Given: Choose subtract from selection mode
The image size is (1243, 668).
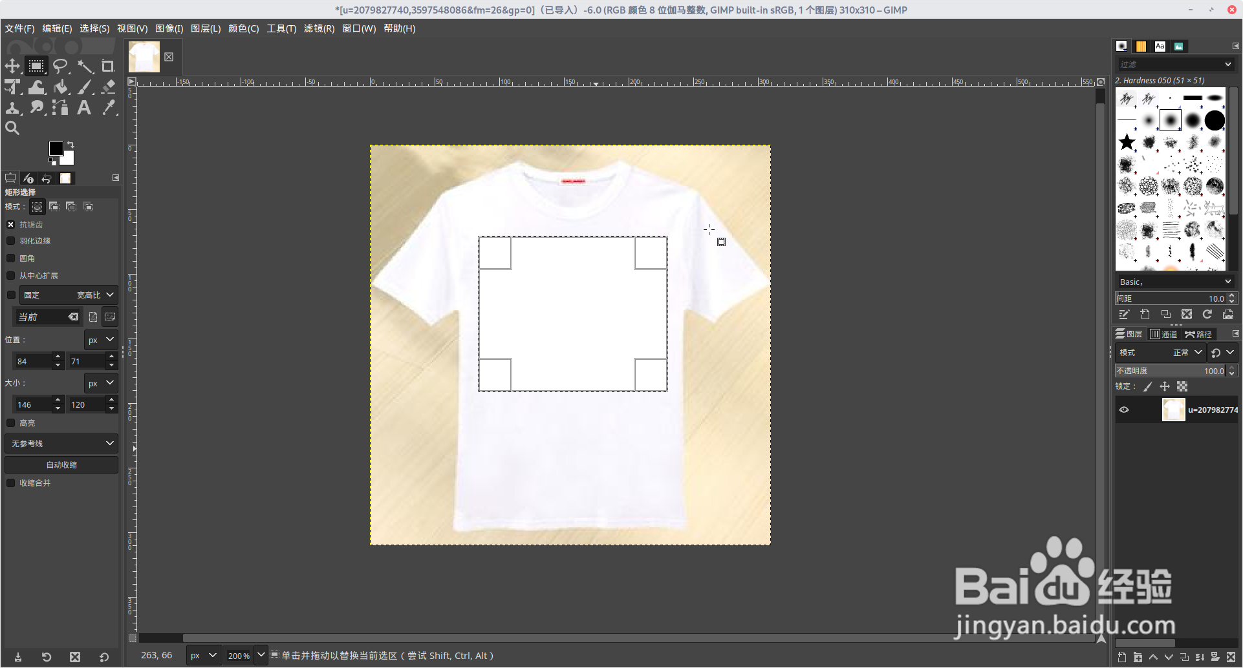Looking at the screenshot, I should pyautogui.click(x=71, y=207).
